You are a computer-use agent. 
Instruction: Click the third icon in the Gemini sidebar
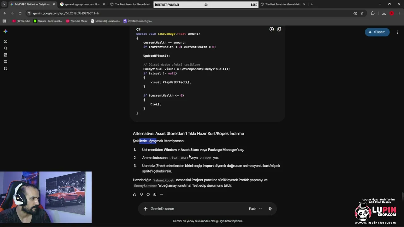(5, 55)
